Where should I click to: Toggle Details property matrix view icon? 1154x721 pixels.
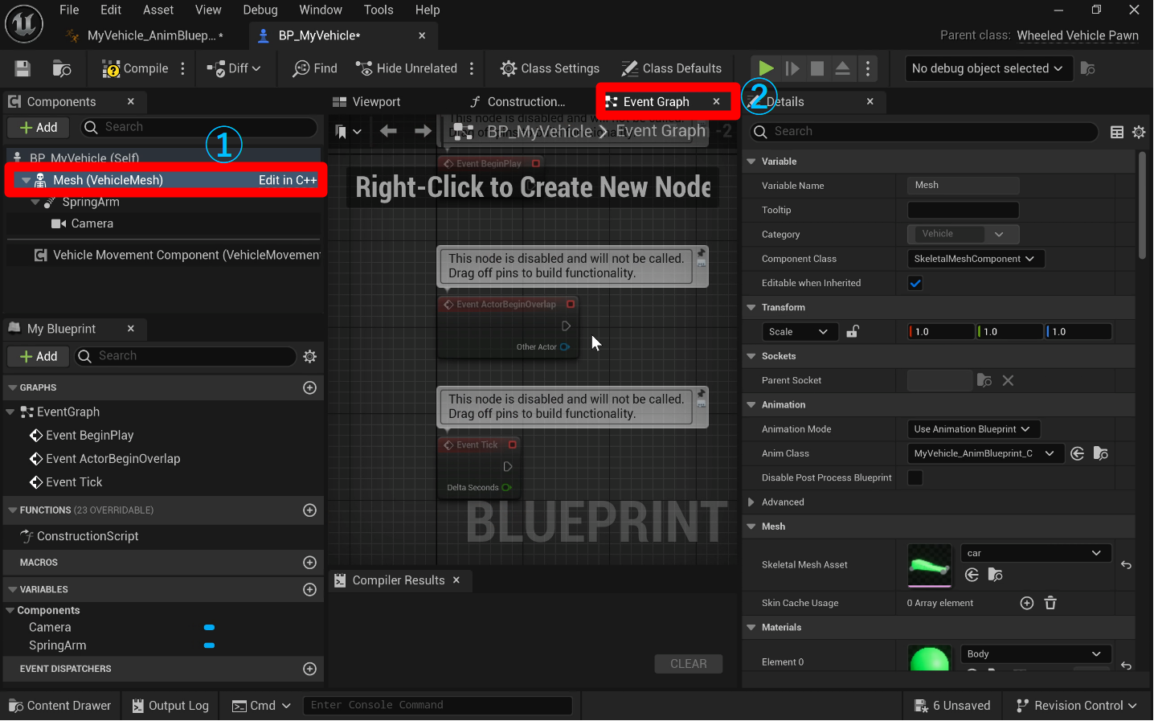click(x=1117, y=132)
